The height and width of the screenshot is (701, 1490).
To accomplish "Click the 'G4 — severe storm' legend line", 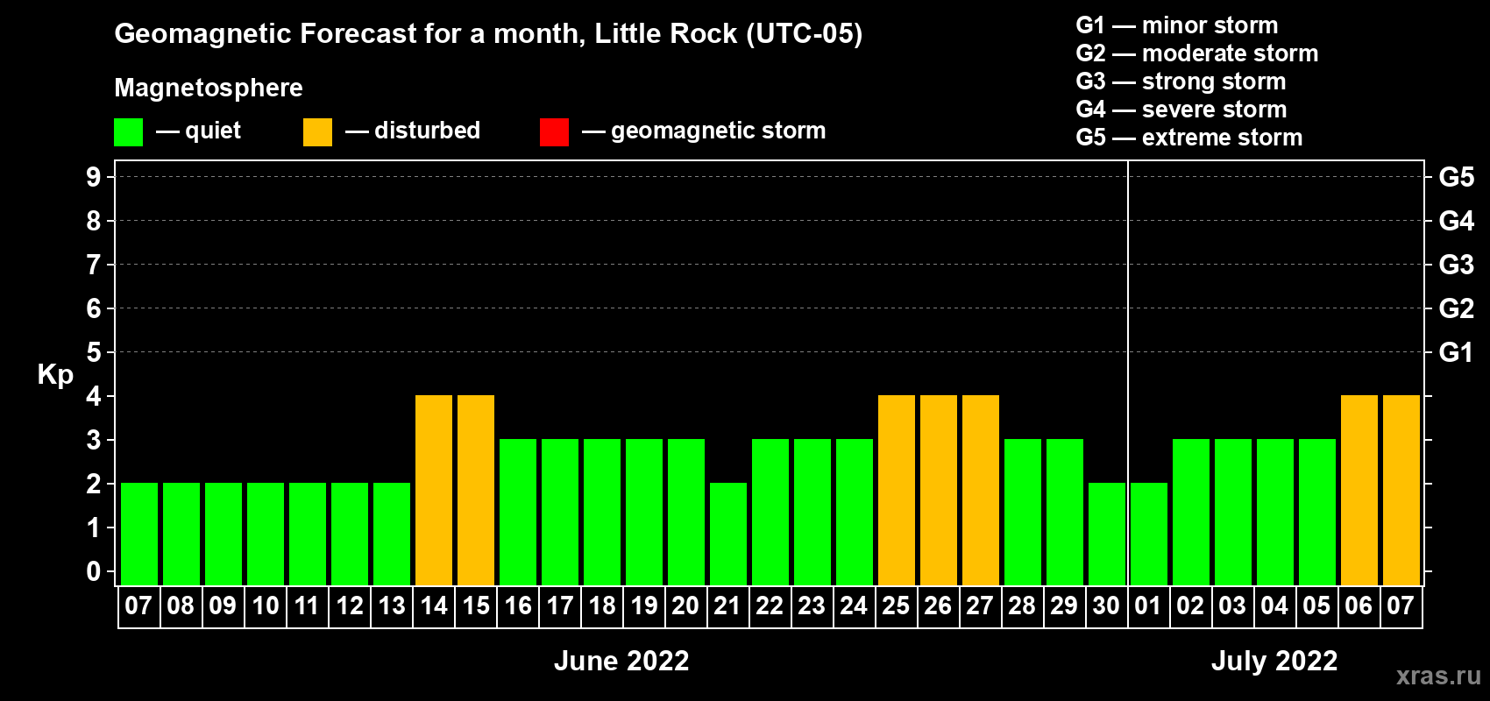I will (1181, 110).
